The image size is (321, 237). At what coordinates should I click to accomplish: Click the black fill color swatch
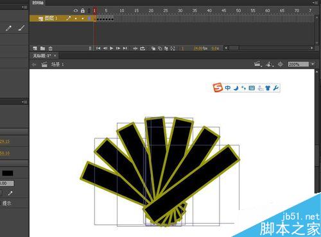tap(8, 173)
